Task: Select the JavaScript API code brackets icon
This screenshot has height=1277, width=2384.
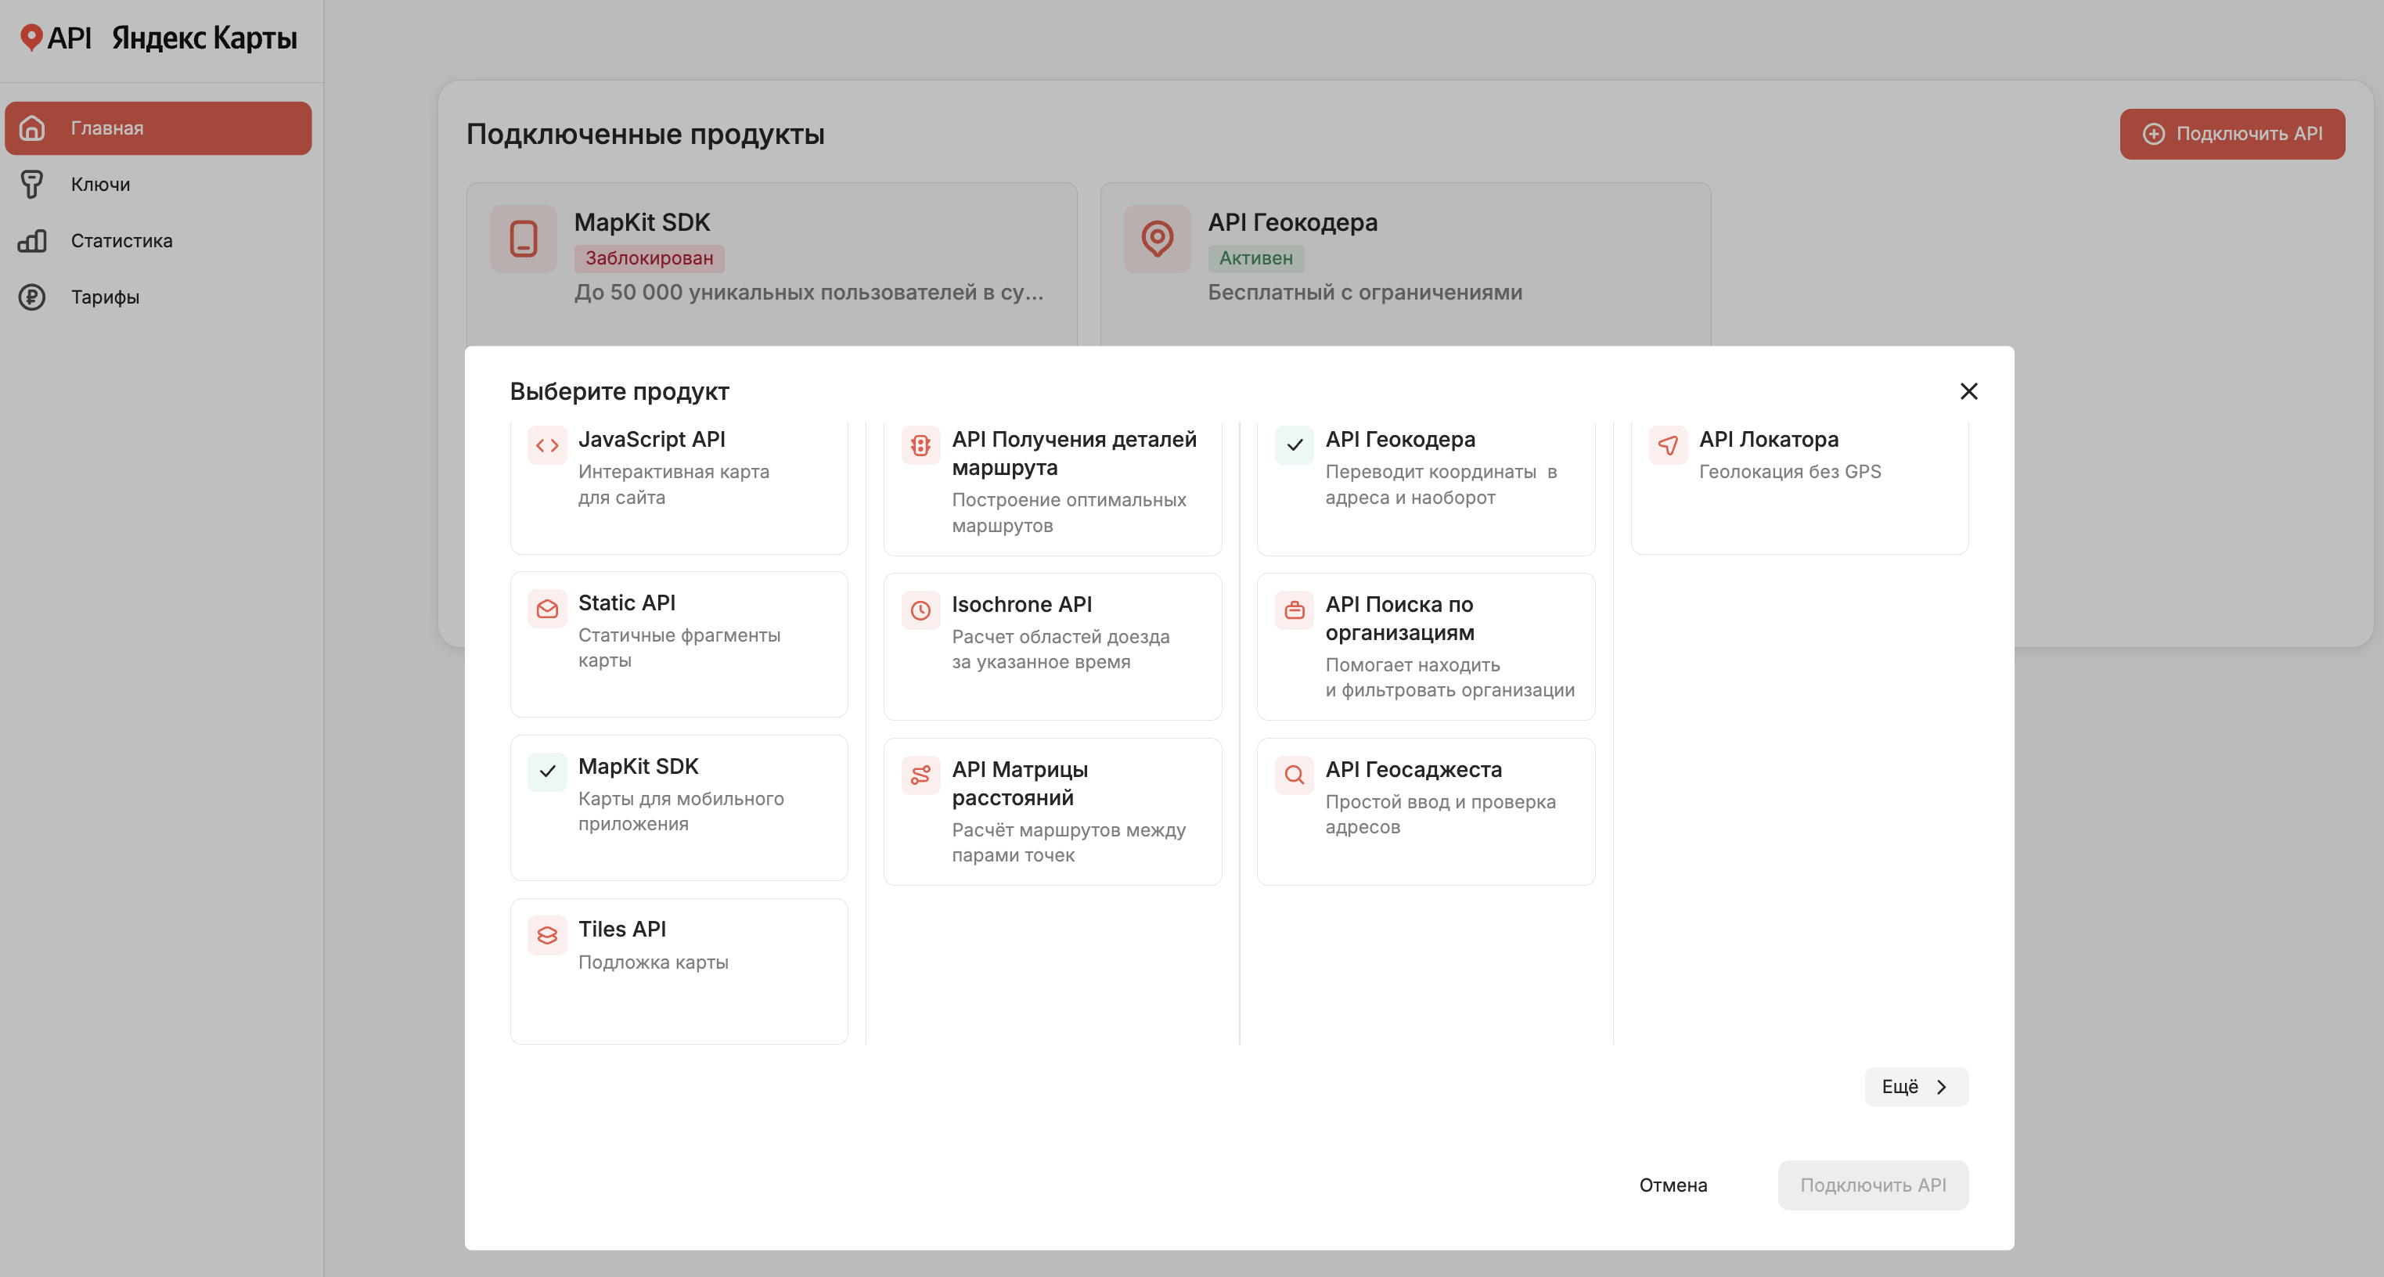Action: [547, 445]
